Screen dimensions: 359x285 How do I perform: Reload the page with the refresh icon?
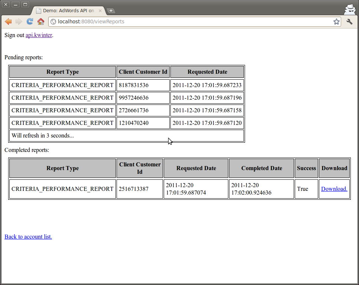[x=30, y=21]
